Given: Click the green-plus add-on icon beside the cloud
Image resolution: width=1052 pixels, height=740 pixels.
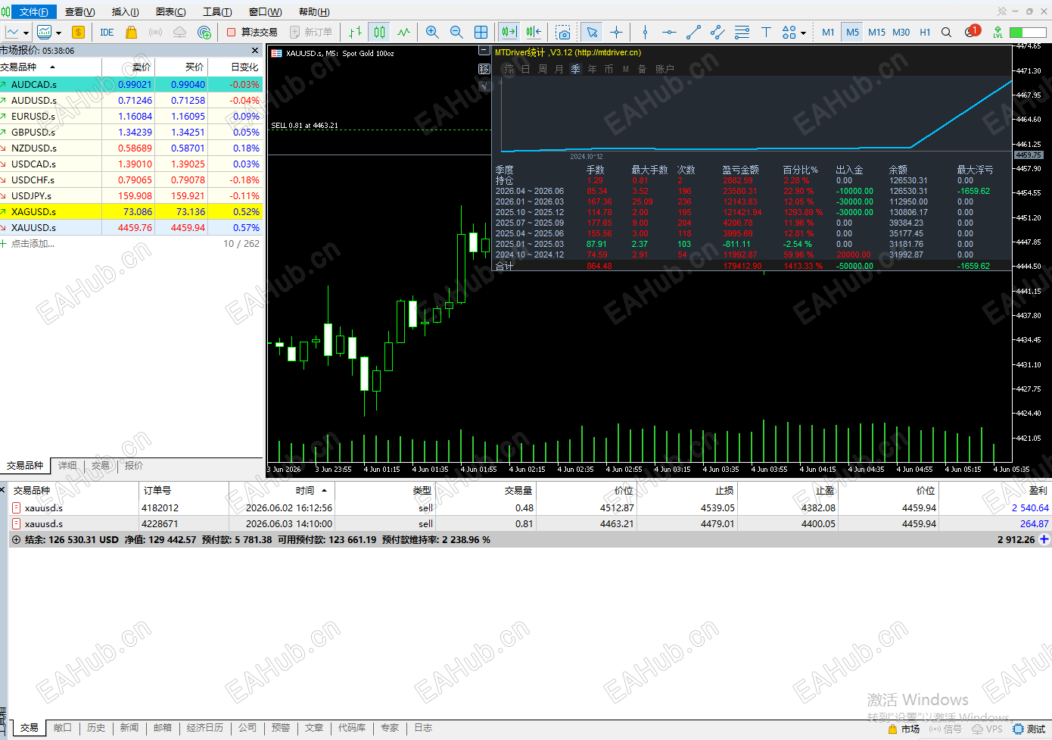Looking at the screenshot, I should 204,32.
